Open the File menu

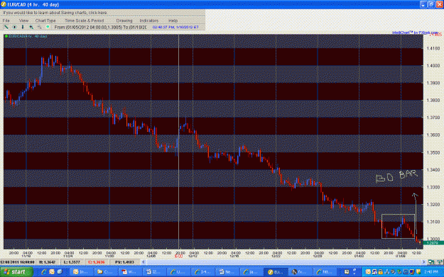pyautogui.click(x=6, y=21)
